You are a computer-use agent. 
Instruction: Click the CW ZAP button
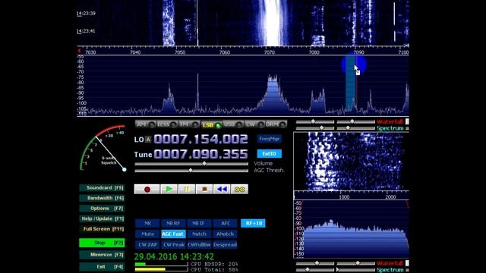pyautogui.click(x=147, y=244)
